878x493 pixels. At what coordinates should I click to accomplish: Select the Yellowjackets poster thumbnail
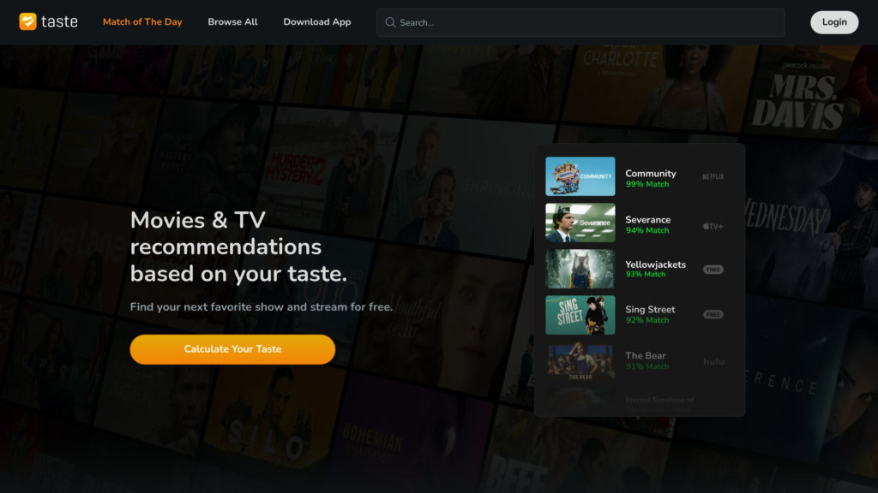(x=580, y=269)
